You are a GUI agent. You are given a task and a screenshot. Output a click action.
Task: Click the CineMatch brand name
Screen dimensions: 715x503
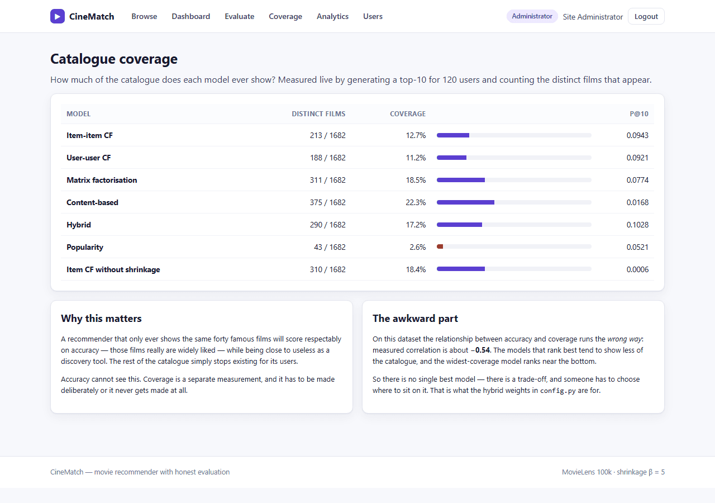point(92,16)
